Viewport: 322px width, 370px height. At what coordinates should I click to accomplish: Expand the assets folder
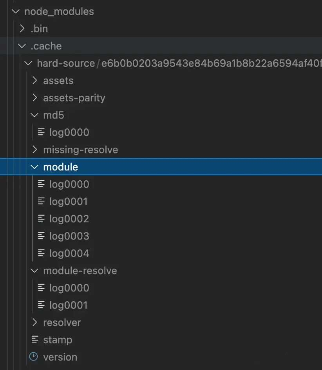coord(35,80)
